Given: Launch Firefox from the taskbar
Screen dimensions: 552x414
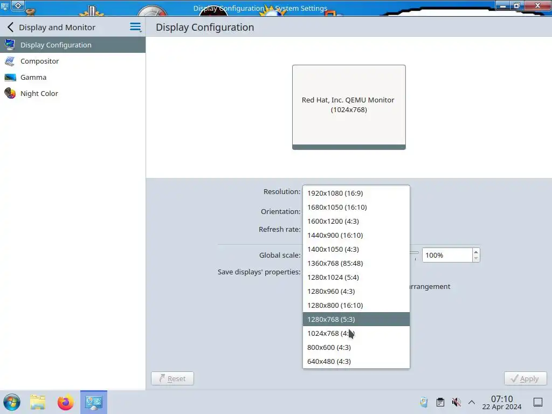Looking at the screenshot, I should pyautogui.click(x=65, y=402).
